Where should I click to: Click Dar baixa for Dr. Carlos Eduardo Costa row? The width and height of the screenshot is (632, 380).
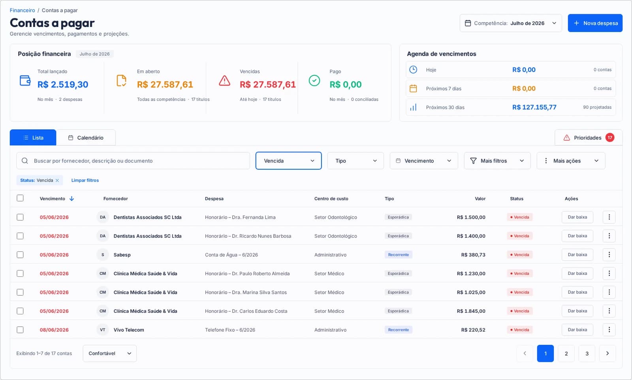(577, 311)
